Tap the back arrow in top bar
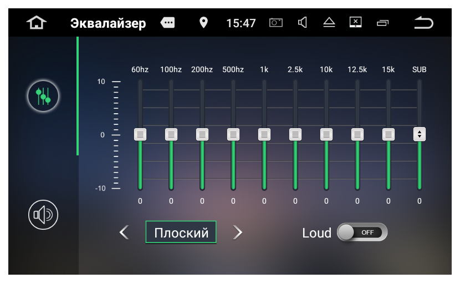This screenshot has height=283, width=460. (423, 23)
